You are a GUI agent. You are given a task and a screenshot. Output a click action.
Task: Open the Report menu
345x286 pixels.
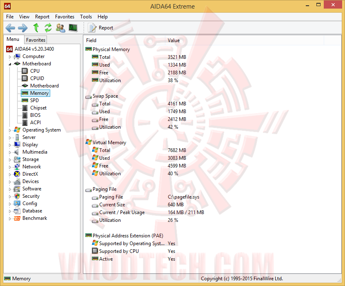tap(42, 17)
